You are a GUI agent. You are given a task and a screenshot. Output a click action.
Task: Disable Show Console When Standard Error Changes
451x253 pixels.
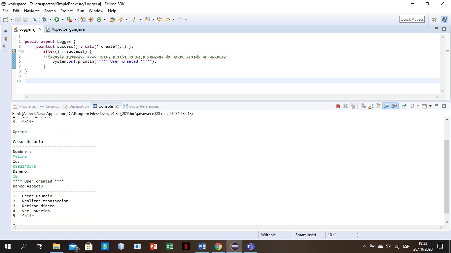394,106
